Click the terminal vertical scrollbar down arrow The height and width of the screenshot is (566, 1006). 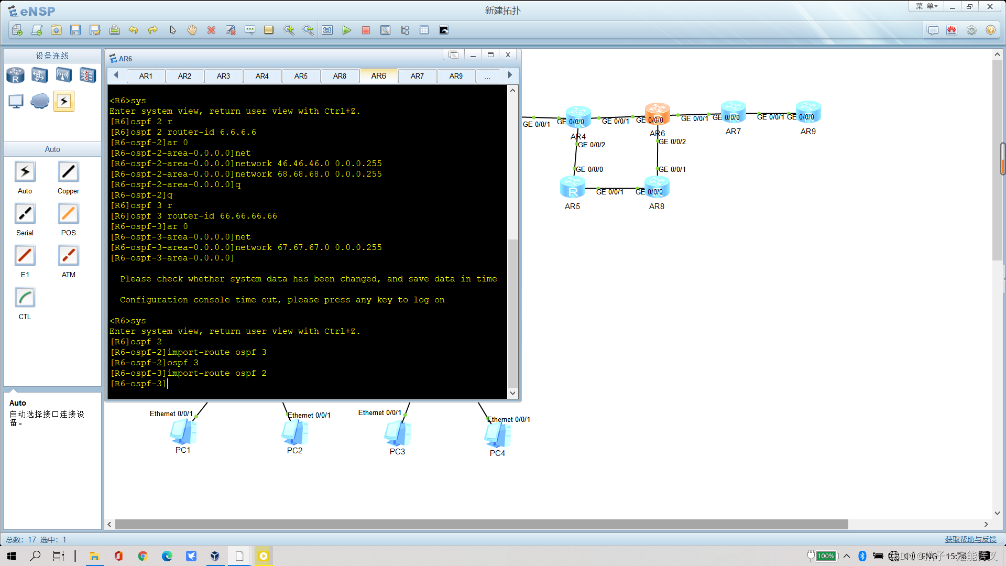coord(512,393)
